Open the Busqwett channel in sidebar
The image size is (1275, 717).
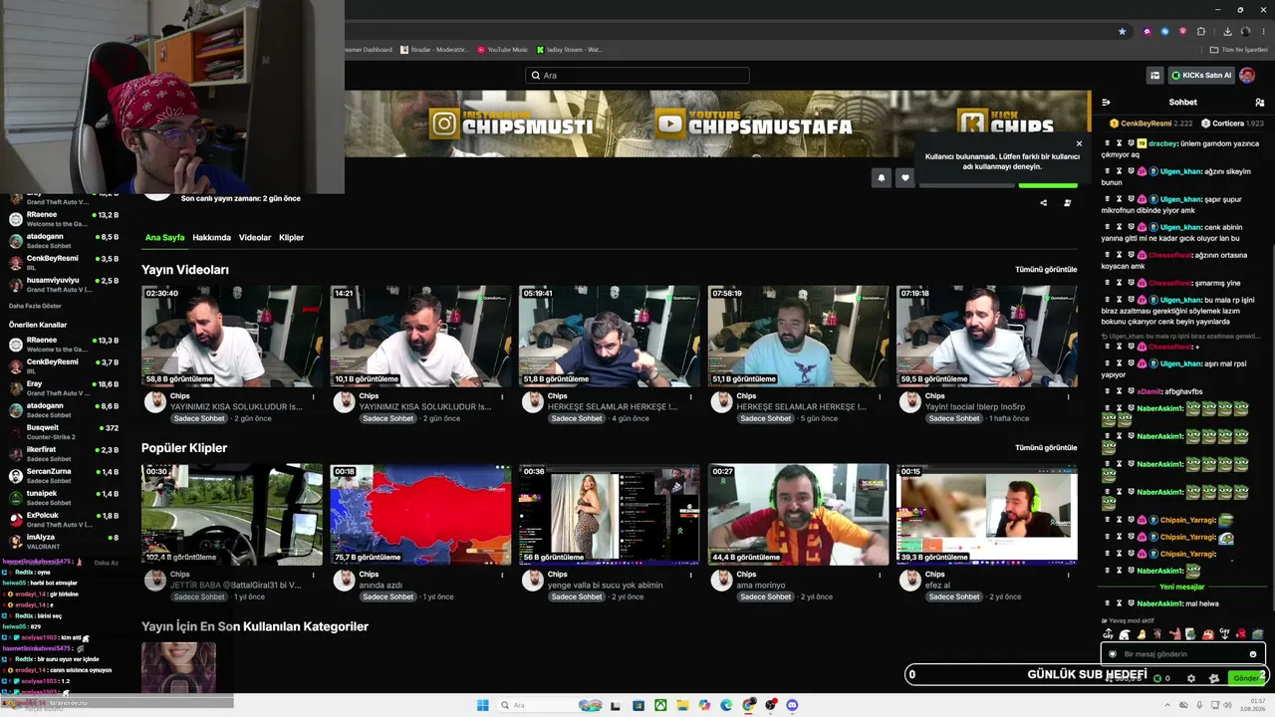coord(63,431)
